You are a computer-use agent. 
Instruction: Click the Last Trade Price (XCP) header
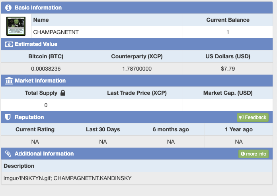pos(137,93)
